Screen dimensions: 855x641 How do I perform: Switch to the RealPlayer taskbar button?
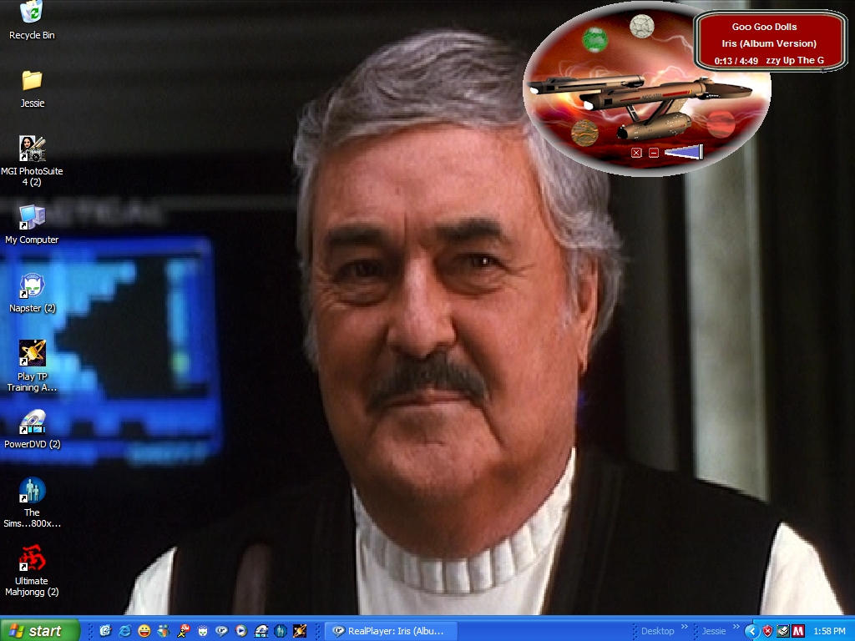(x=392, y=631)
